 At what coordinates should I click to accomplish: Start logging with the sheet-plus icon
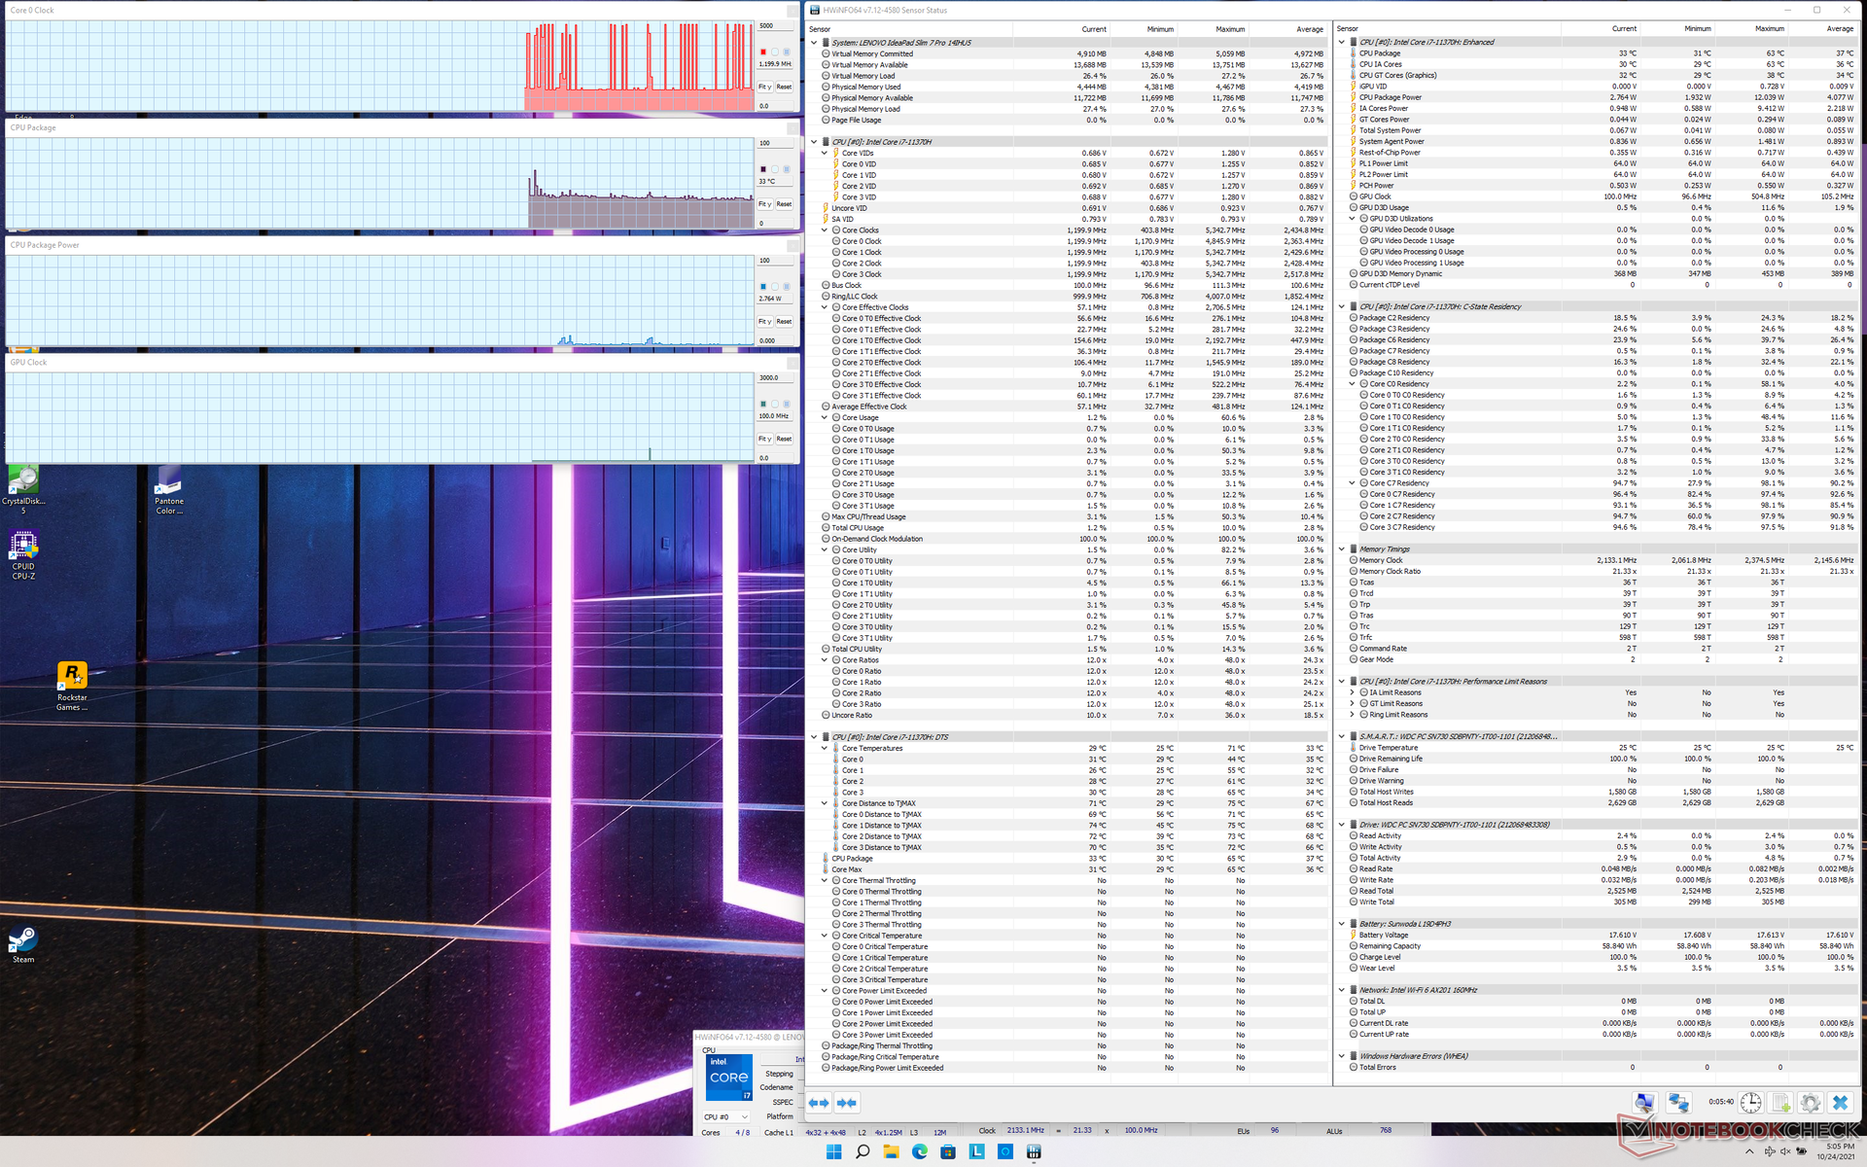tap(1780, 1103)
